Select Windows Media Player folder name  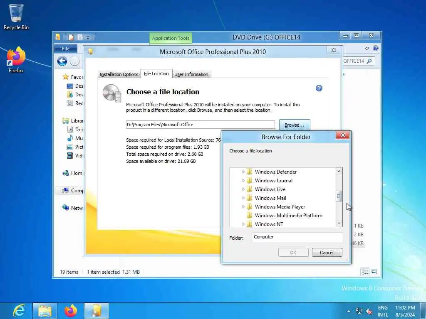pos(280,207)
